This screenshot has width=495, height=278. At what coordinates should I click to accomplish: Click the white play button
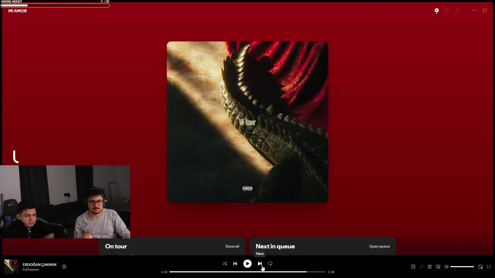[247, 264]
